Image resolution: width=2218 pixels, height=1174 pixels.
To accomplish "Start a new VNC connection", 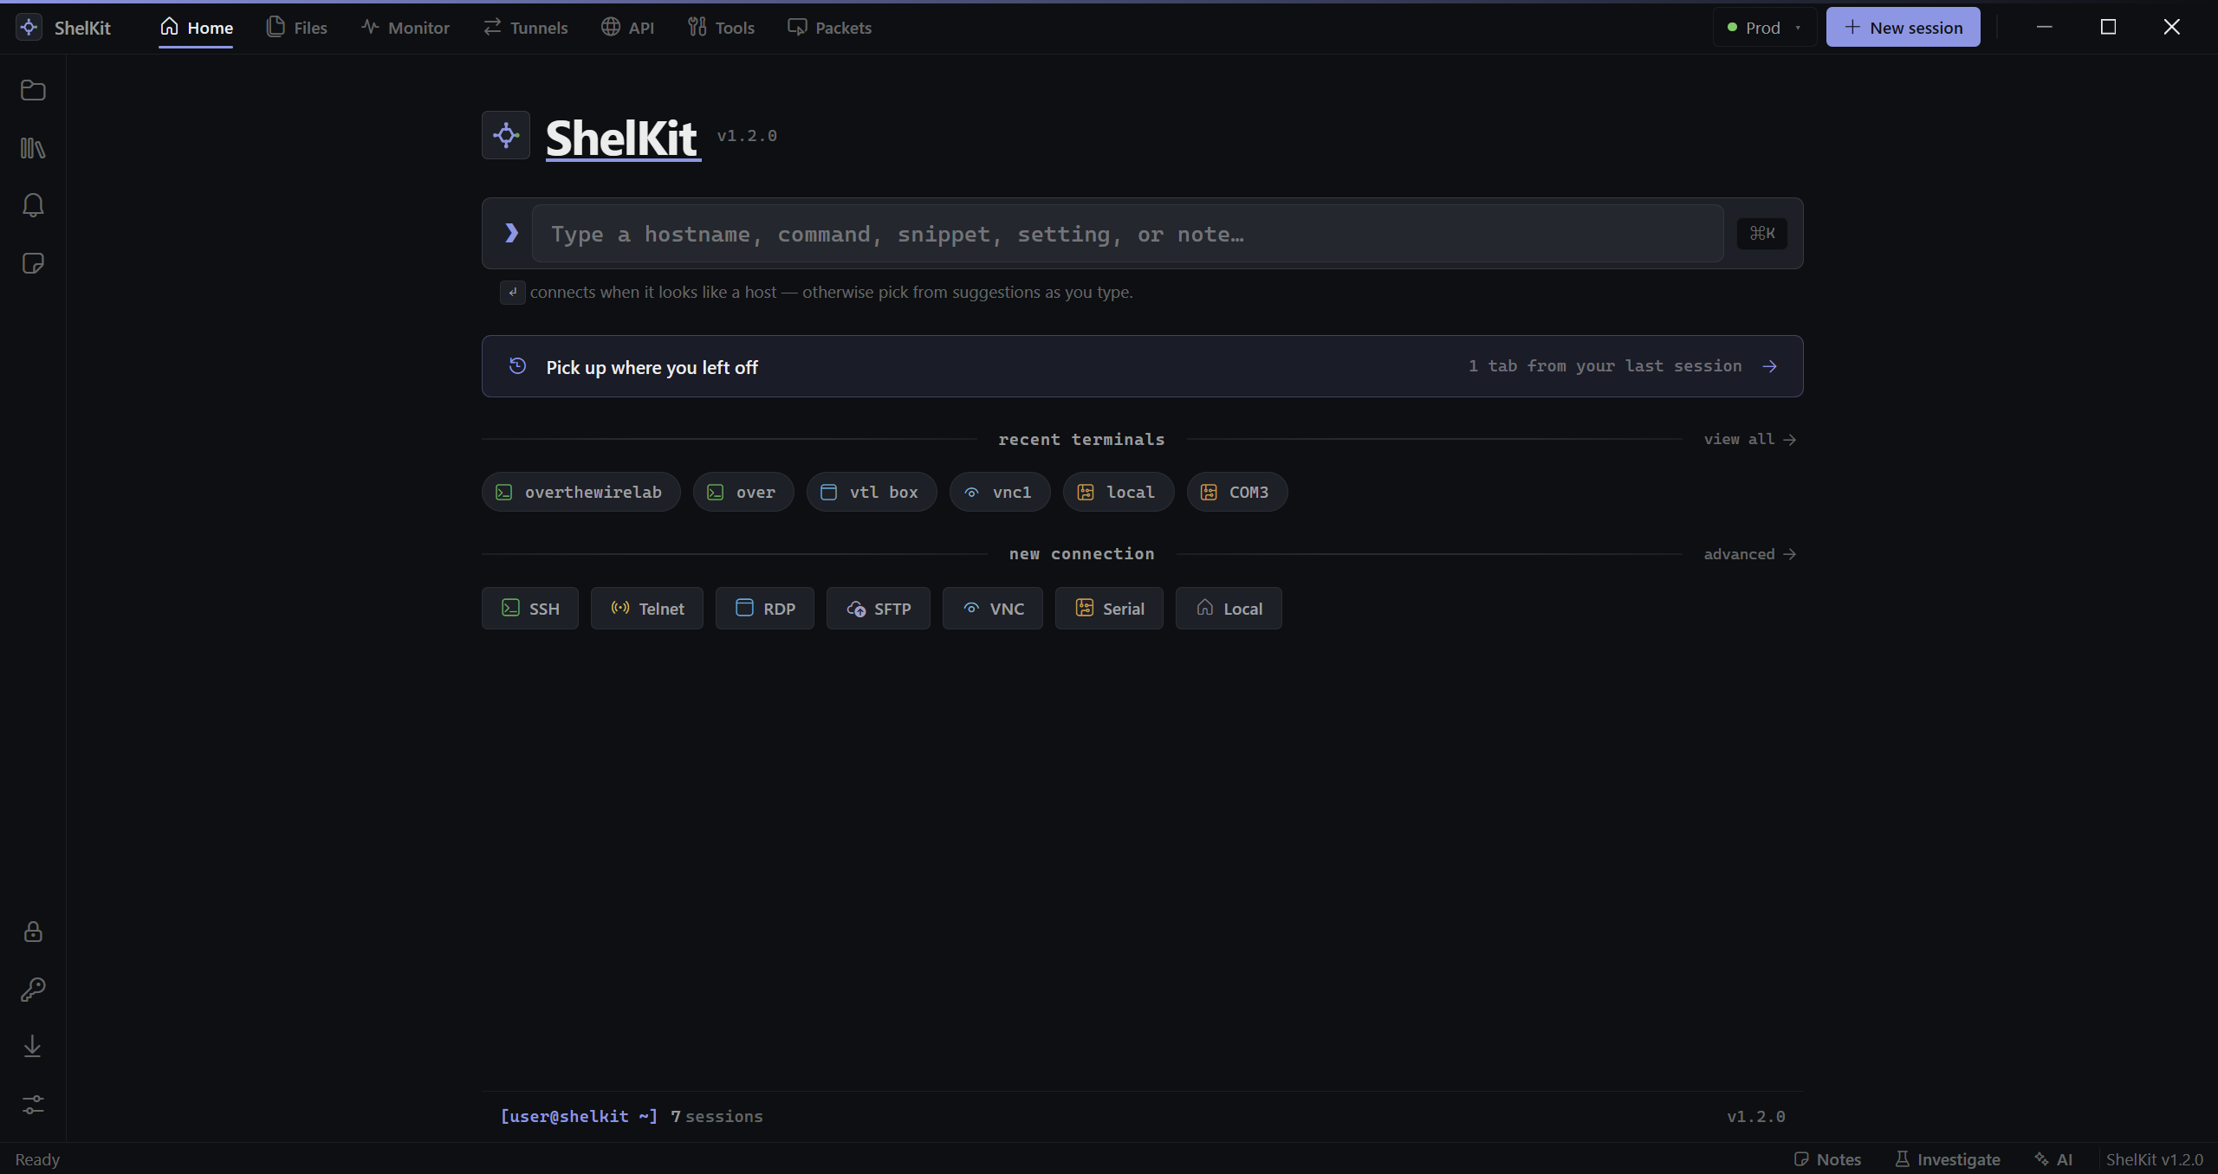I will click(992, 608).
